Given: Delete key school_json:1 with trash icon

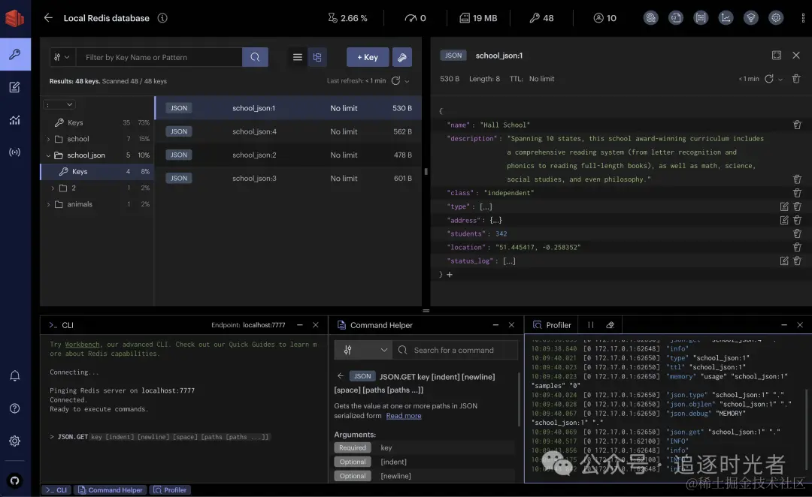Looking at the screenshot, I should coord(796,79).
